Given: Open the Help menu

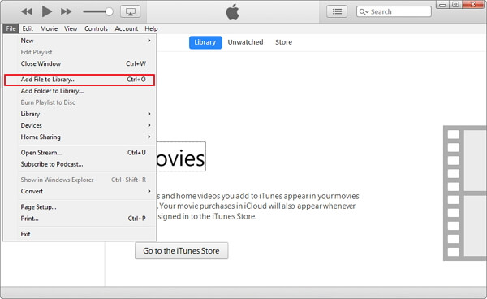Looking at the screenshot, I should click(x=151, y=28).
